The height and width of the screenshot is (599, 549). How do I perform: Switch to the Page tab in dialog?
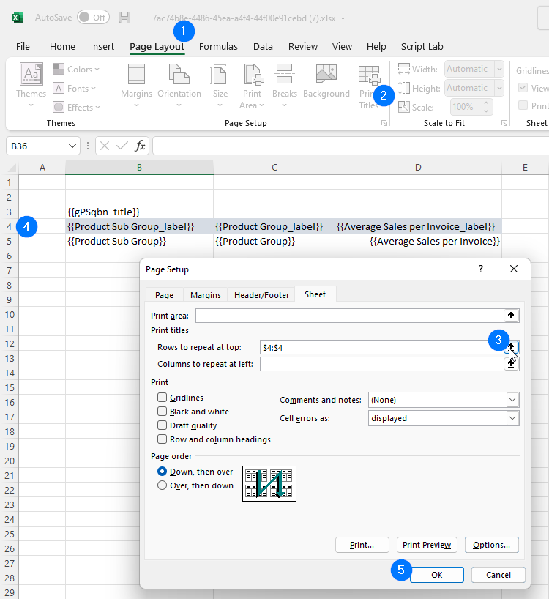click(x=164, y=295)
